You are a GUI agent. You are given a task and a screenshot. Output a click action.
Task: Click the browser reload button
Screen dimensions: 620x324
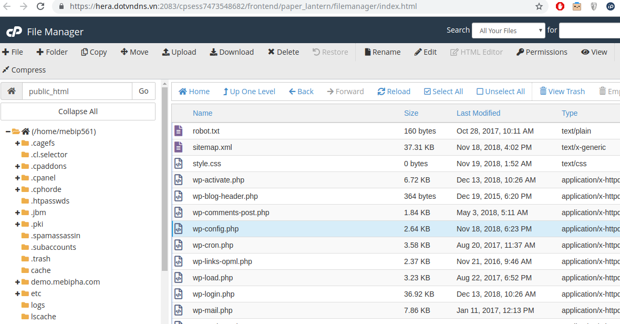pyautogui.click(x=40, y=6)
